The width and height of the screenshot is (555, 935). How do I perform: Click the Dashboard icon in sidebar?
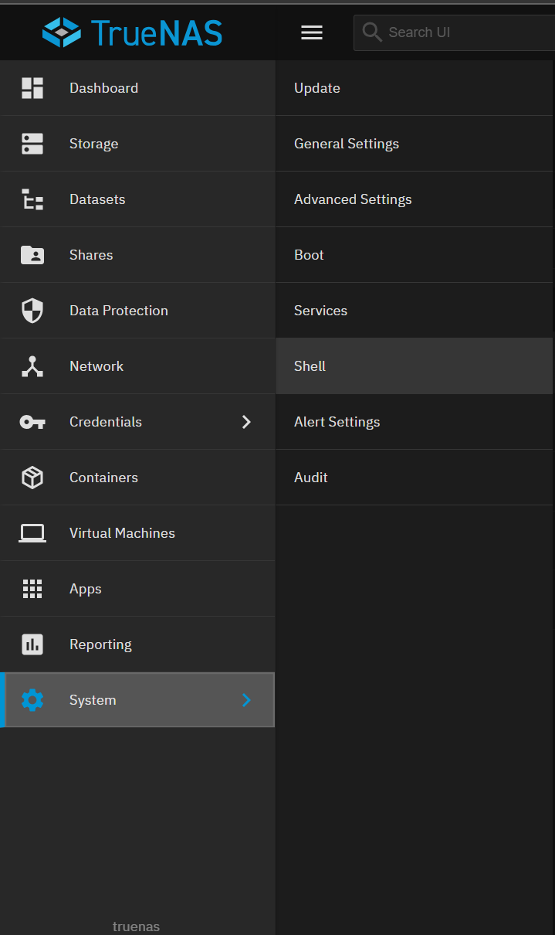[x=32, y=88]
